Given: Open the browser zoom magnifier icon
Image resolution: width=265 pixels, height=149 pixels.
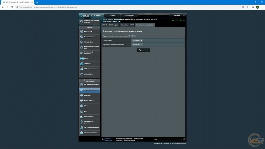Looking at the screenshot, I should coord(243,7).
